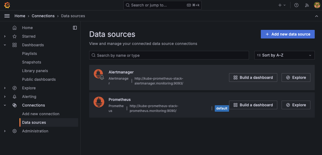Click the Search by name or type field

[169, 55]
